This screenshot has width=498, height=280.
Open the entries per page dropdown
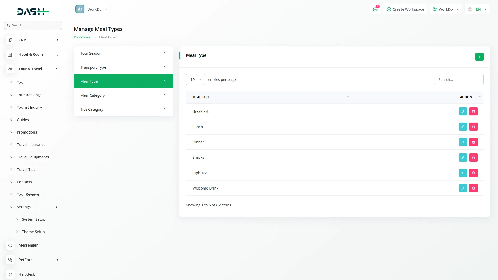196,80
